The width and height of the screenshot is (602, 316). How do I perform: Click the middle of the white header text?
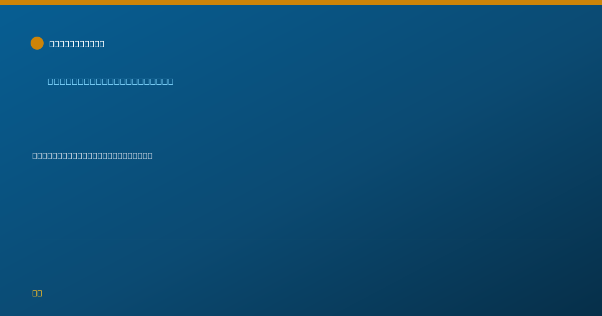[77, 44]
